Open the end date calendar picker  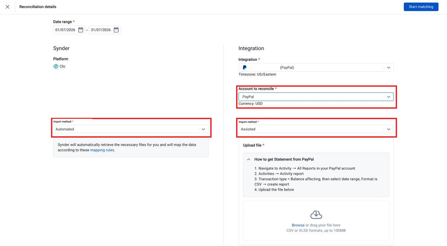tap(116, 30)
